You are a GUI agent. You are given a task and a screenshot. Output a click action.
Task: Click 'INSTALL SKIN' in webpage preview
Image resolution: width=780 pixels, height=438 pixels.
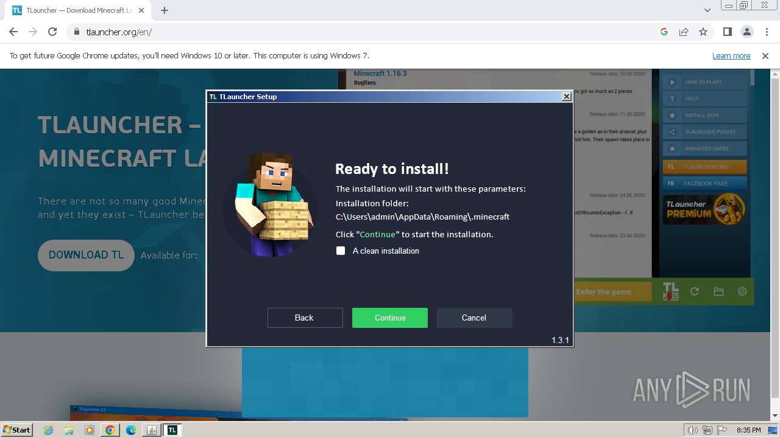705,115
